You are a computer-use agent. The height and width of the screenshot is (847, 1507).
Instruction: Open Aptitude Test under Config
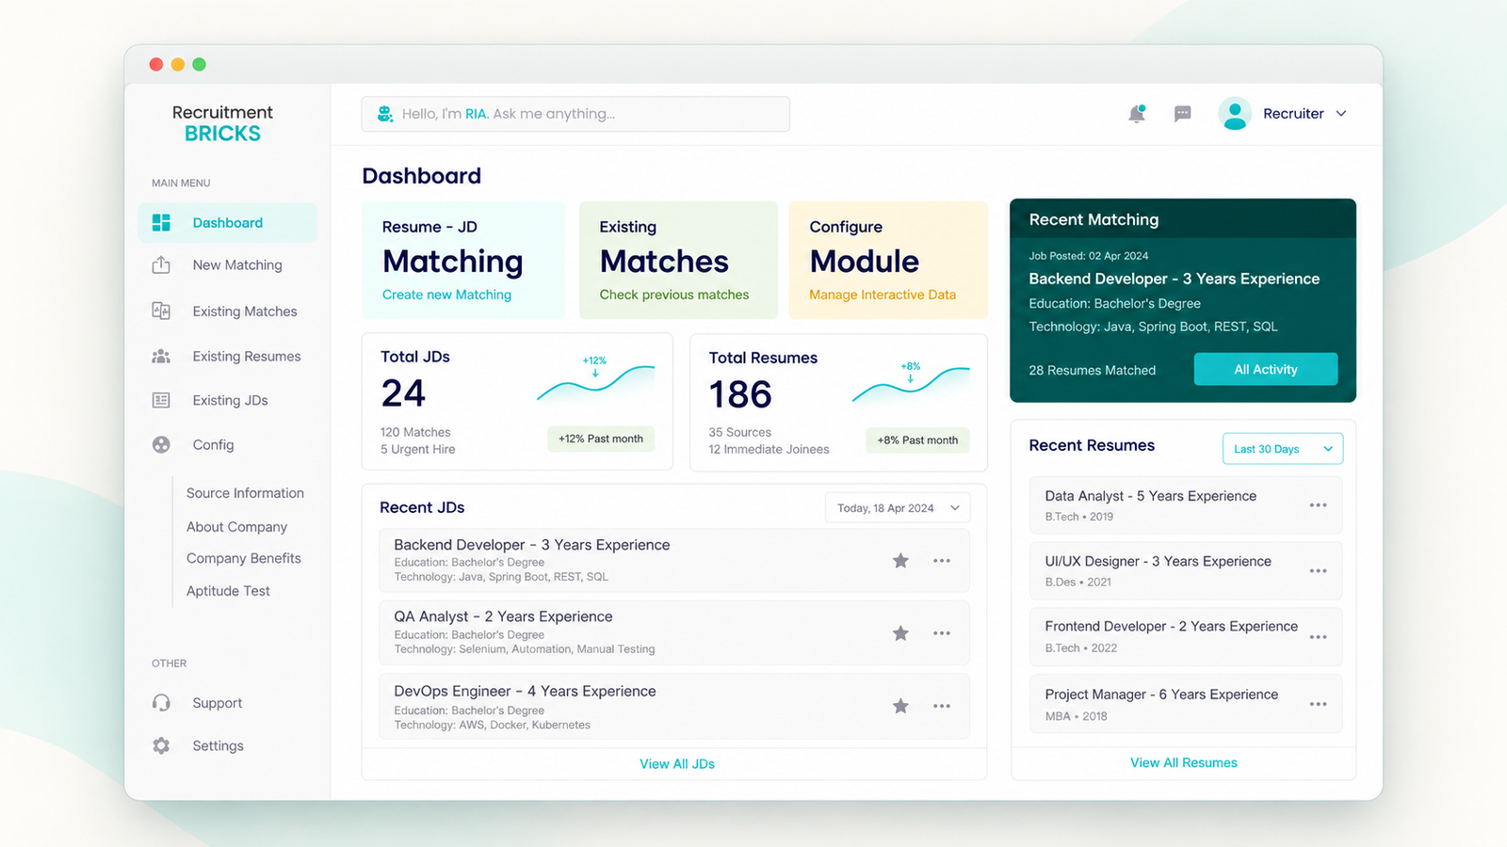click(x=228, y=591)
